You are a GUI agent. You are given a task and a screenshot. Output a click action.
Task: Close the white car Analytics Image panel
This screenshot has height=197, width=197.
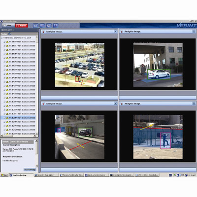point(194,31)
